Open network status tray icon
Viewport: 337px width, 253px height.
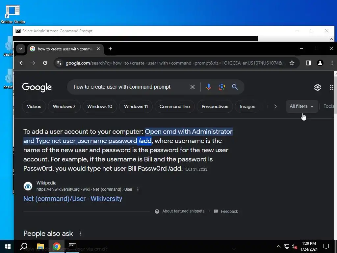(x=287, y=246)
